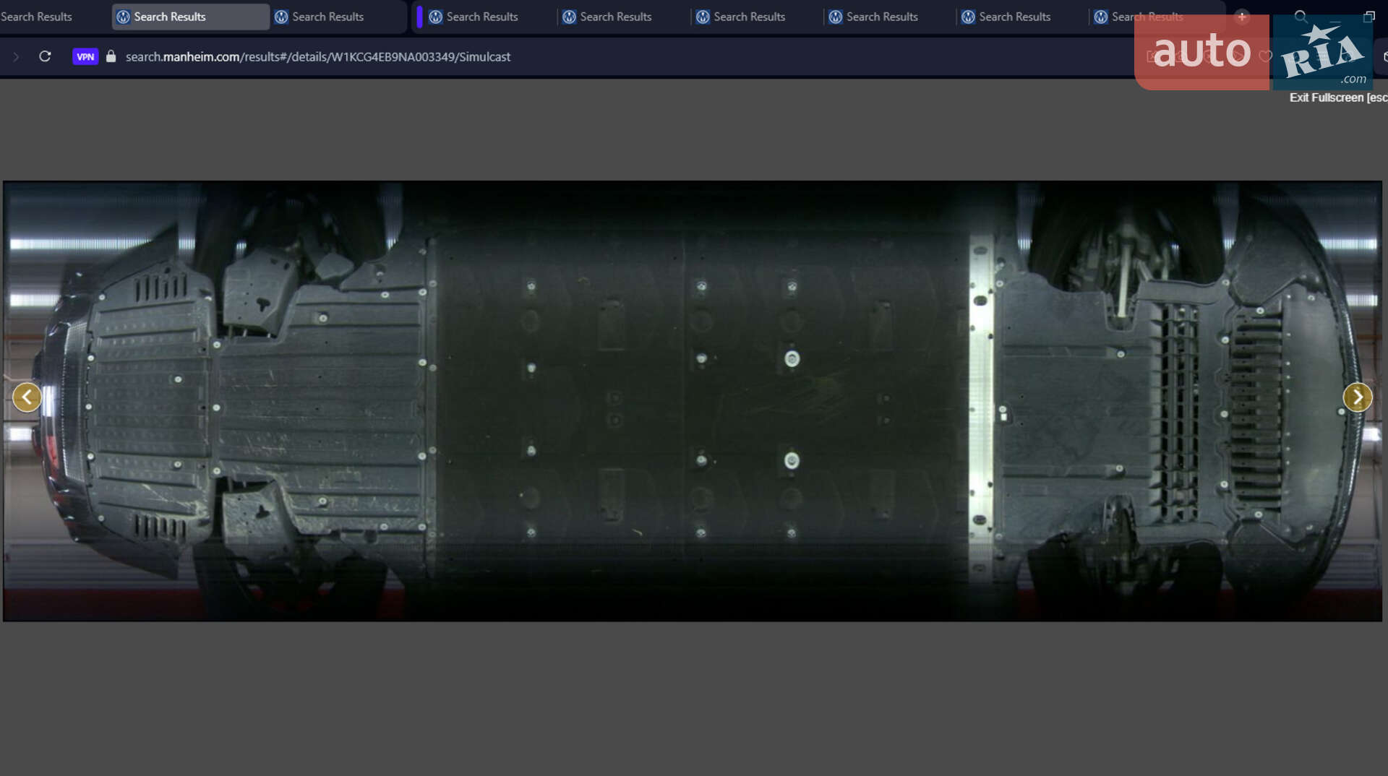
Task: Click the browser search magnifier icon
Action: pos(1301,17)
